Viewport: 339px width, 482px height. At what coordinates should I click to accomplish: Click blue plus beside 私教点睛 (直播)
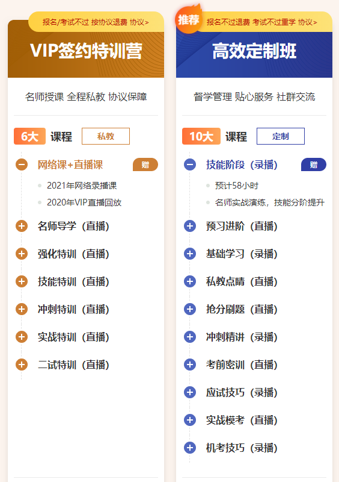(x=190, y=281)
